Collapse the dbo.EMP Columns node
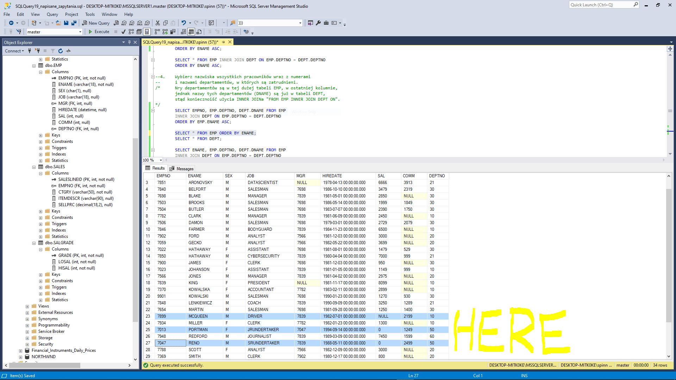The image size is (676, 380). click(40, 71)
